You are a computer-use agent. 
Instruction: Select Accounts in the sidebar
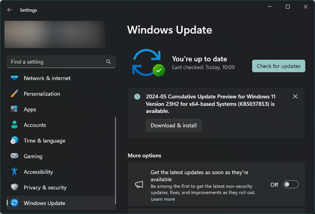(x=61, y=125)
